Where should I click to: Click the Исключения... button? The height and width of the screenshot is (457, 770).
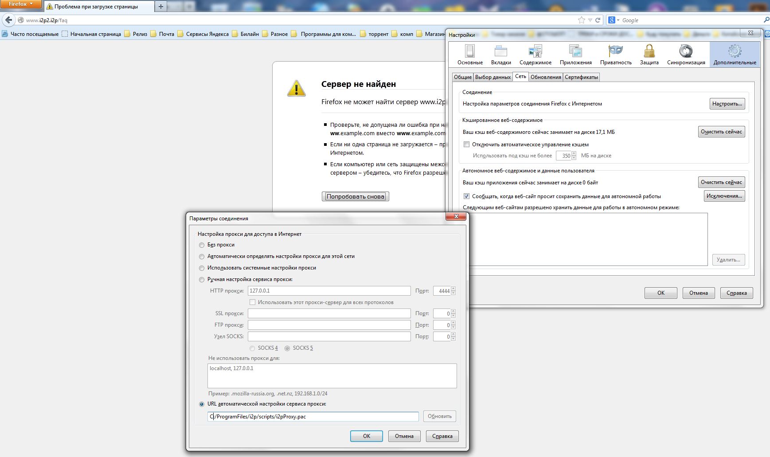tap(724, 196)
